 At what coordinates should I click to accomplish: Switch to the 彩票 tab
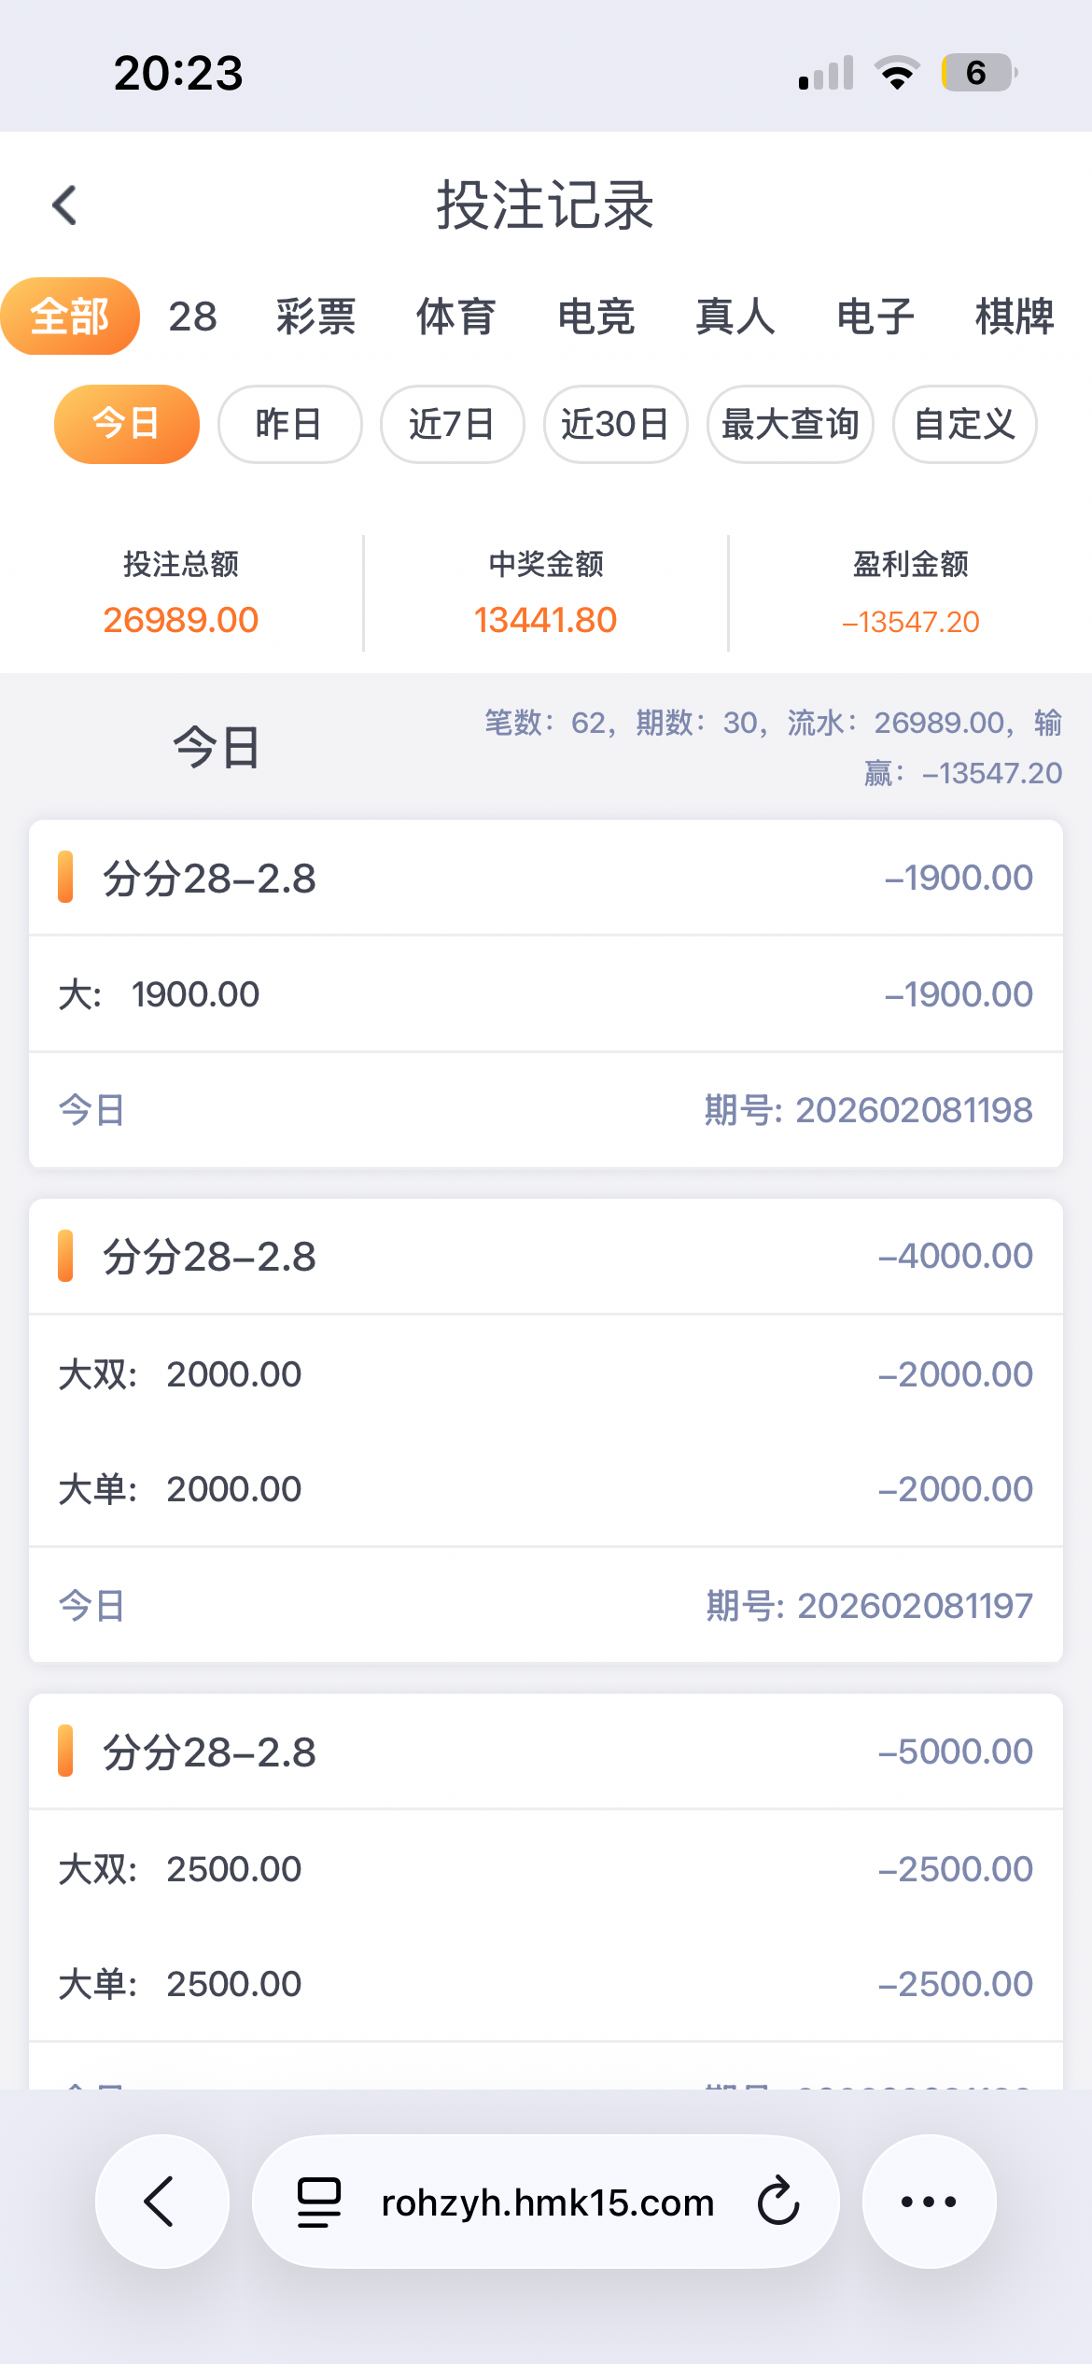pos(315,317)
